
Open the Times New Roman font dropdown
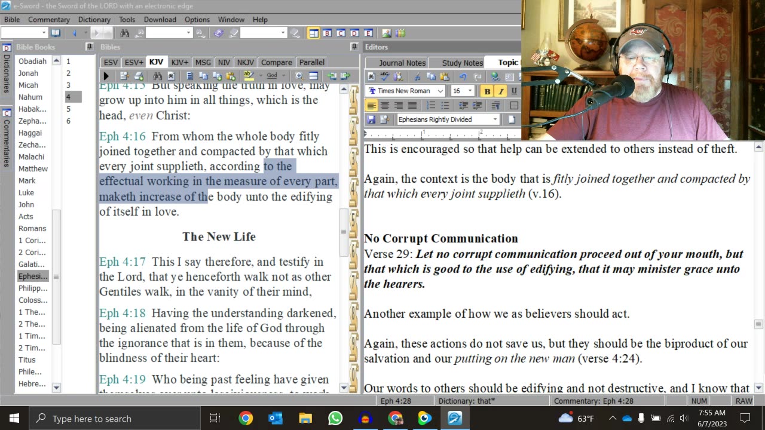click(440, 91)
